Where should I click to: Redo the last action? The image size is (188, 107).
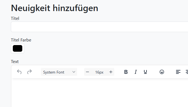tap(30, 72)
